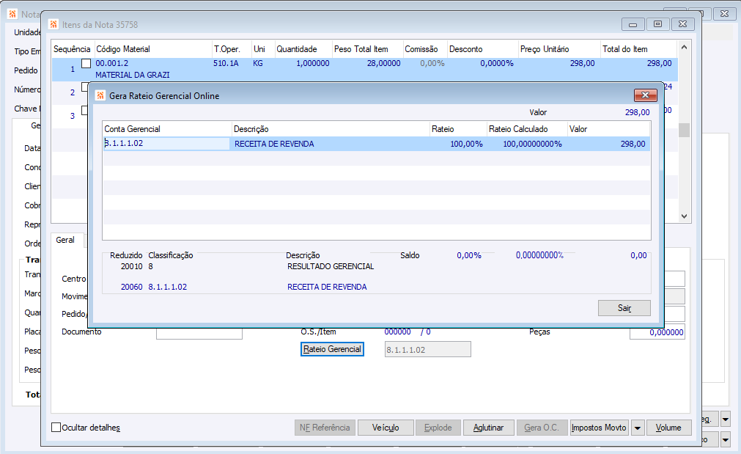Click the reduzido code 20060
Viewport: 741px width, 454px height.
(x=131, y=287)
